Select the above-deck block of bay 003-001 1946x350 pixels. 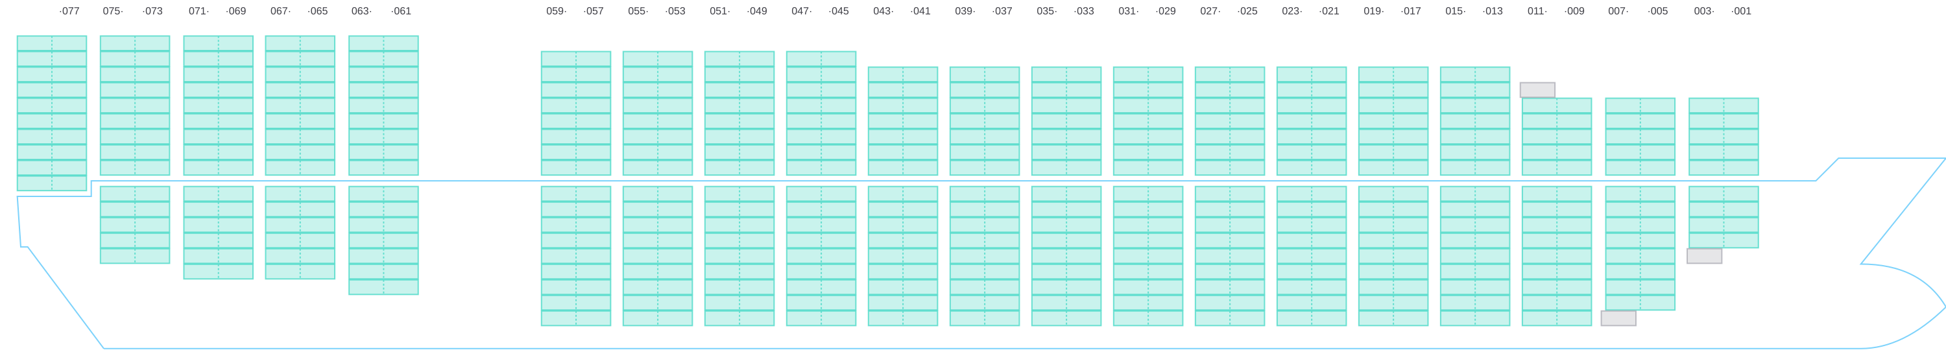(x=1723, y=137)
